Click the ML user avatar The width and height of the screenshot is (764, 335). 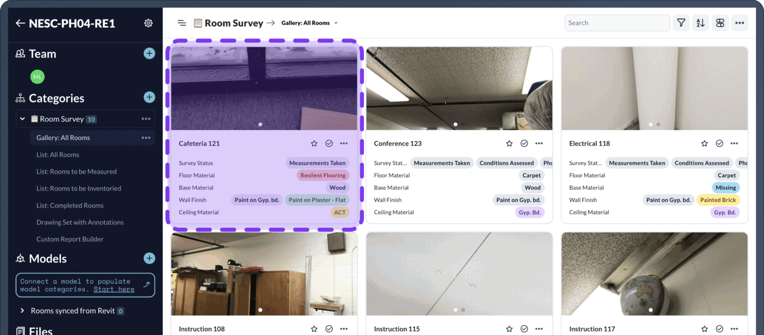(x=37, y=77)
